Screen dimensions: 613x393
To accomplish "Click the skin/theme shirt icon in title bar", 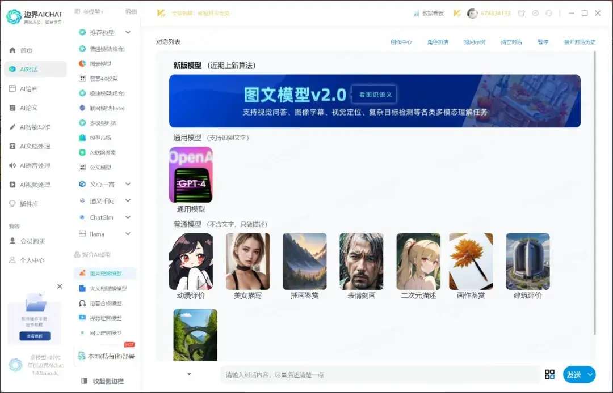I will click(x=522, y=13).
